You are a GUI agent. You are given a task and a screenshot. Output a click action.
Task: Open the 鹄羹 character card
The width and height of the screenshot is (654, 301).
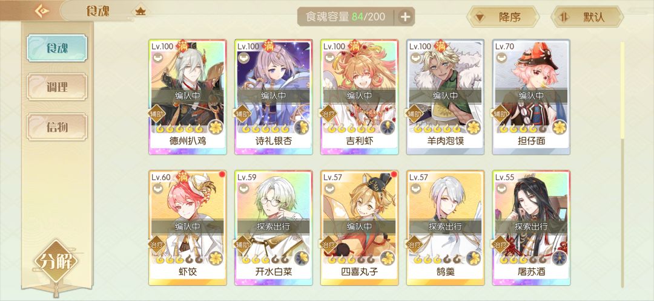coord(446,228)
